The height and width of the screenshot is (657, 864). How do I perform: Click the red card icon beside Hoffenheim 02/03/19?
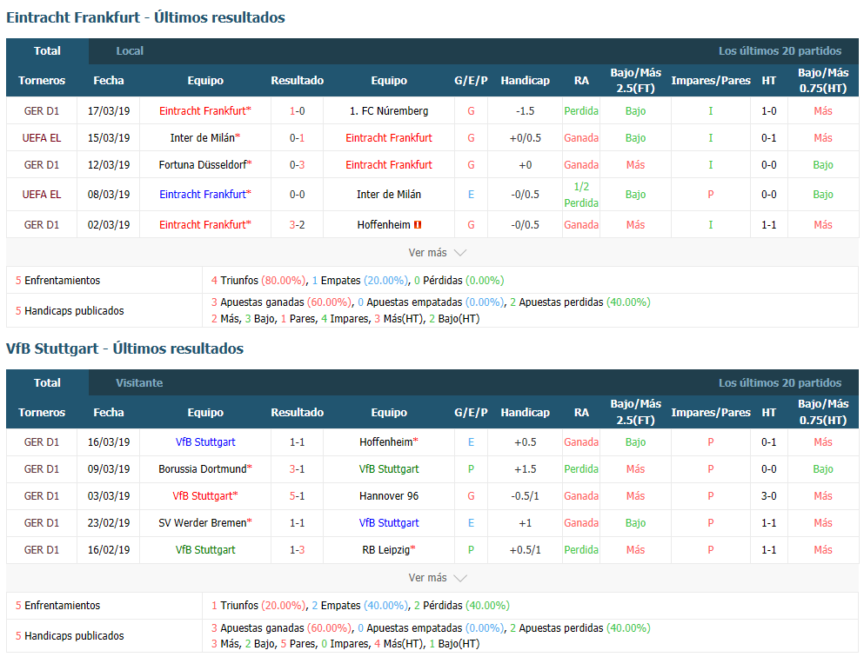[418, 224]
